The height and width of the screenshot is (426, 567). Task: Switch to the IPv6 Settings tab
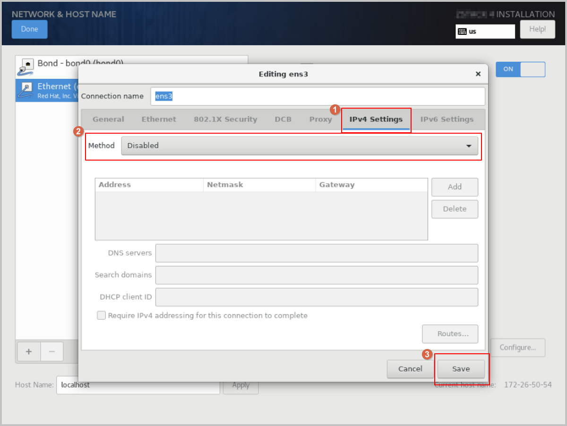tap(447, 119)
